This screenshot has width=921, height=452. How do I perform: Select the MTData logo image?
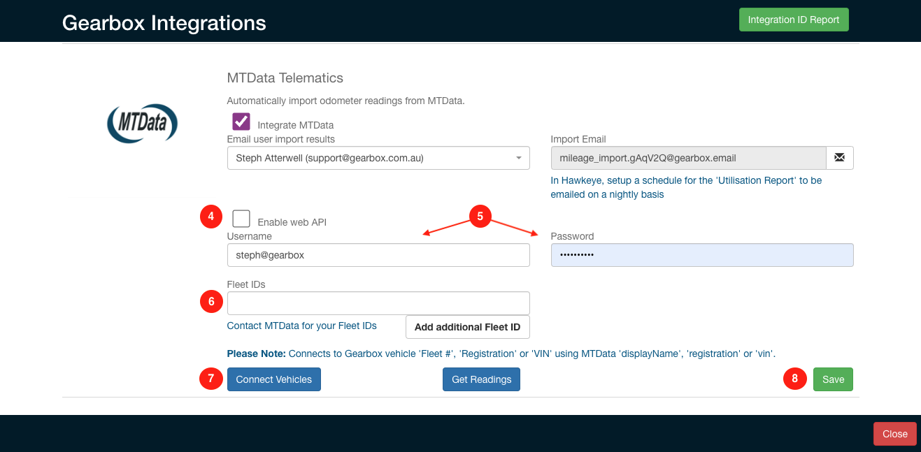(x=142, y=123)
